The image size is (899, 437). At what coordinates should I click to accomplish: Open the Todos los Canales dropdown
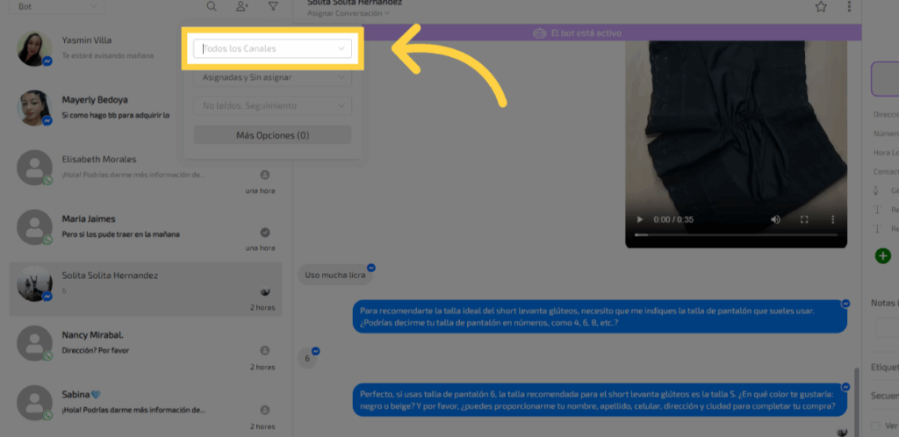tap(272, 48)
